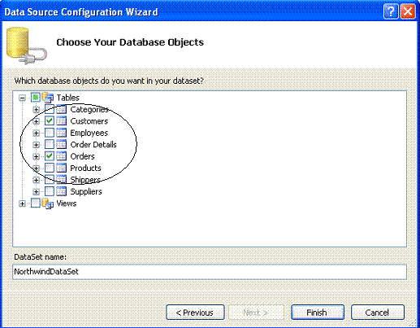Check the Shippers table checkbox
The image size is (420, 328).
point(50,180)
